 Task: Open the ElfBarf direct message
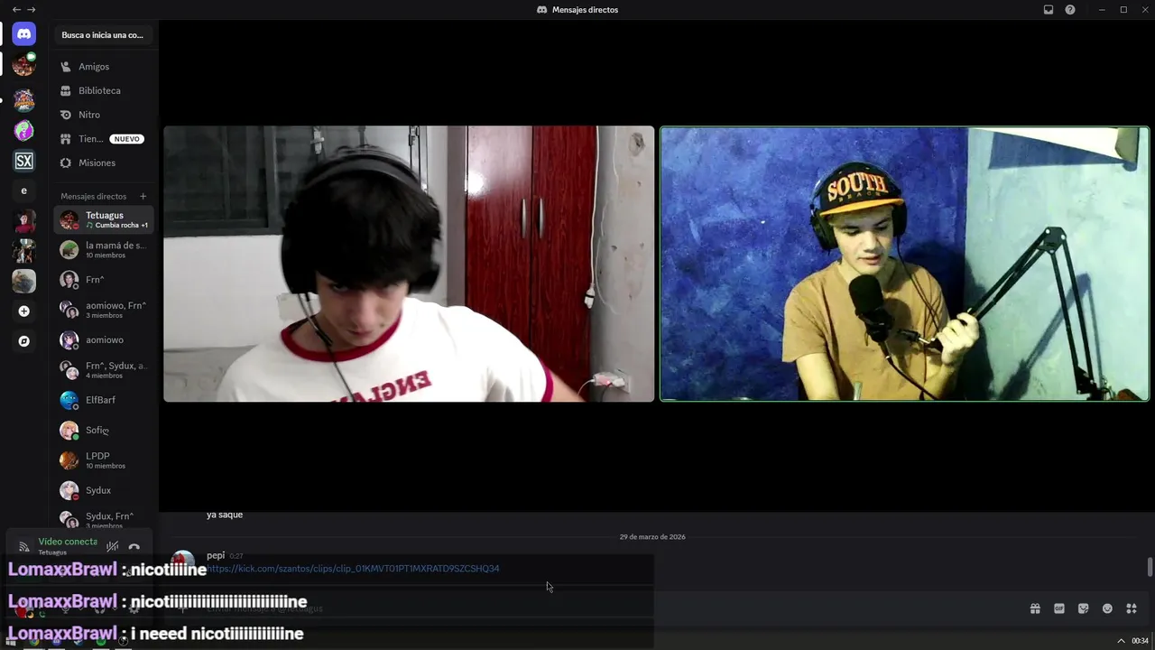104,400
